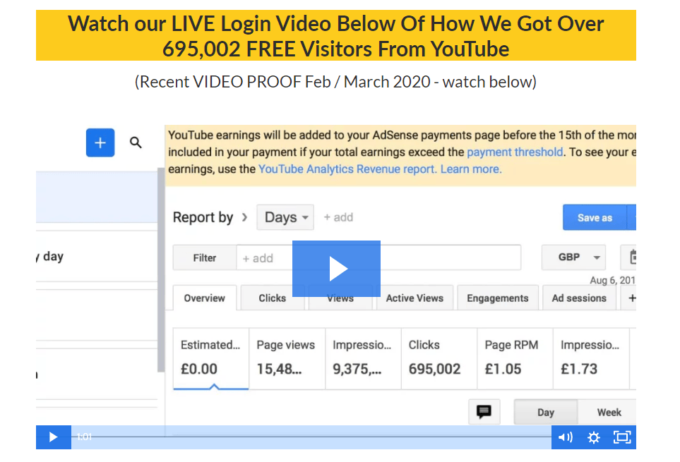Select the Engagements tab

[497, 298]
